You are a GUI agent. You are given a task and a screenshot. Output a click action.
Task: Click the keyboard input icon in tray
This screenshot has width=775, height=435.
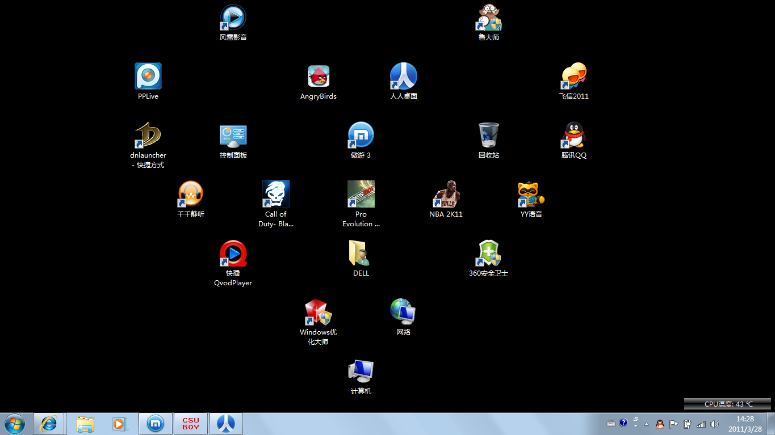[611, 423]
